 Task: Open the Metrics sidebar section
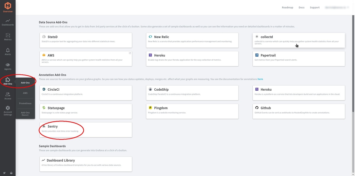8,37
